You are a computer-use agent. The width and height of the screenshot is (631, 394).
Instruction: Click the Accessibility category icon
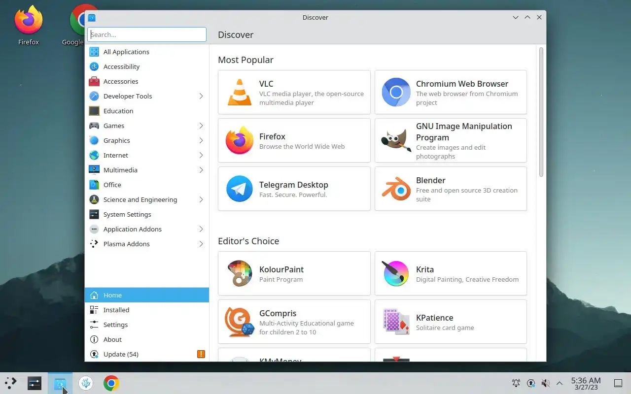pos(94,66)
